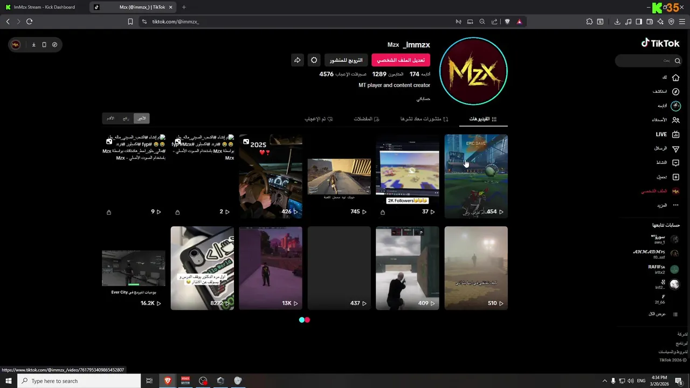Toggle the browser sidebar panel icon
The height and width of the screenshot is (388, 690).
(x=639, y=22)
